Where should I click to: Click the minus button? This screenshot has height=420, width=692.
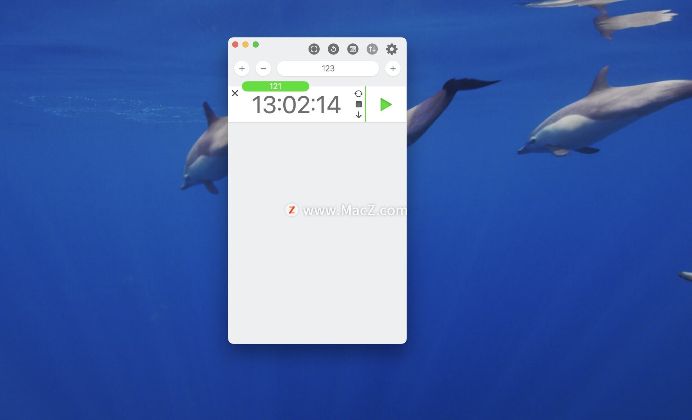263,69
